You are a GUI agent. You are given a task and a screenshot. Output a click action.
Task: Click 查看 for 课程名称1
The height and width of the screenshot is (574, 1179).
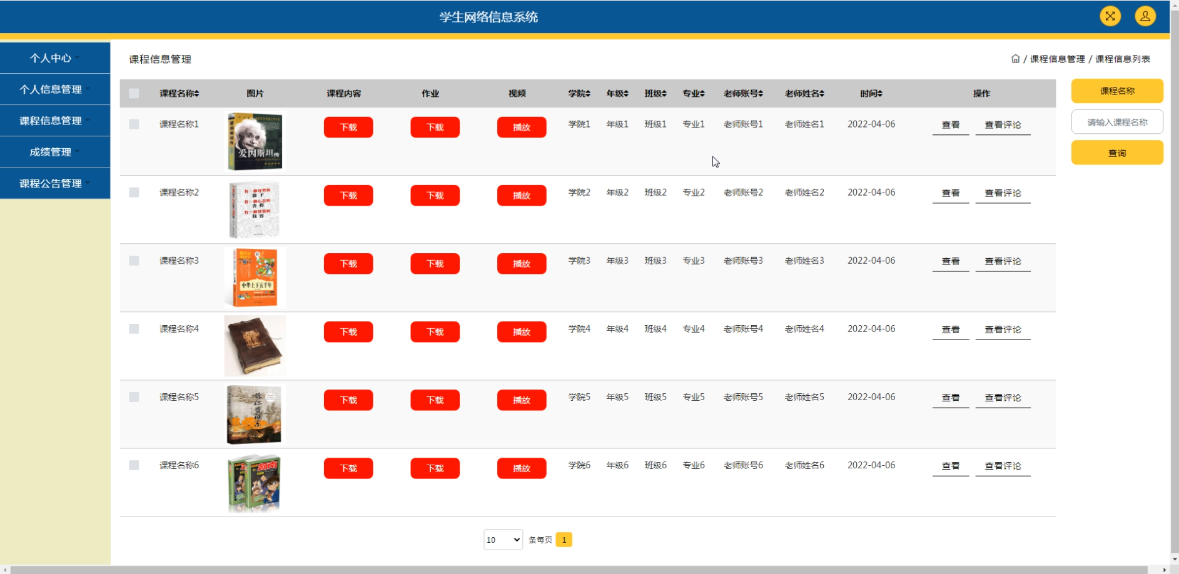951,125
